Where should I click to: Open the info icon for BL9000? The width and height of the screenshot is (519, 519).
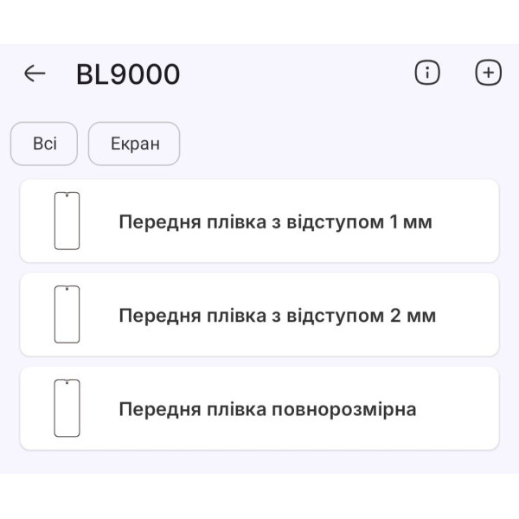point(427,74)
